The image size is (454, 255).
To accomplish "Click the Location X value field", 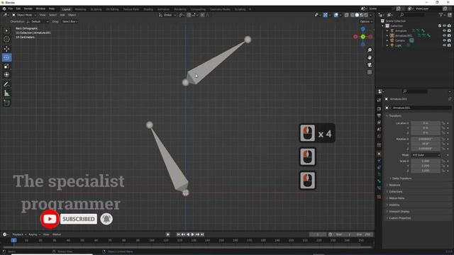I will pos(426,123).
